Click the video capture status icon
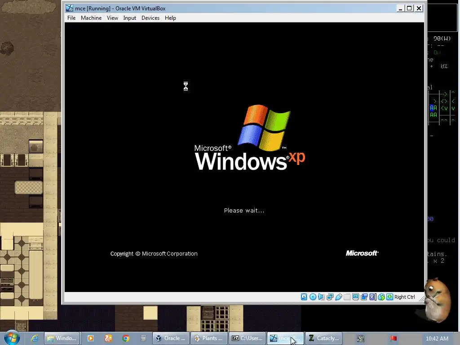Viewport: 460px width, 345px height. (x=364, y=297)
